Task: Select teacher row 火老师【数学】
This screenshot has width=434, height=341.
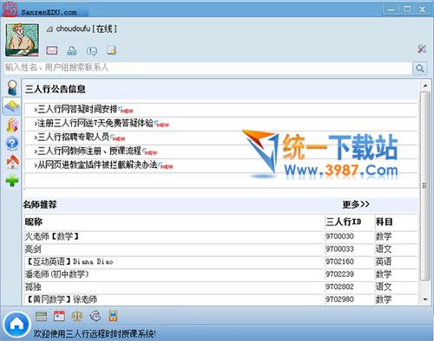Action: pos(221,236)
